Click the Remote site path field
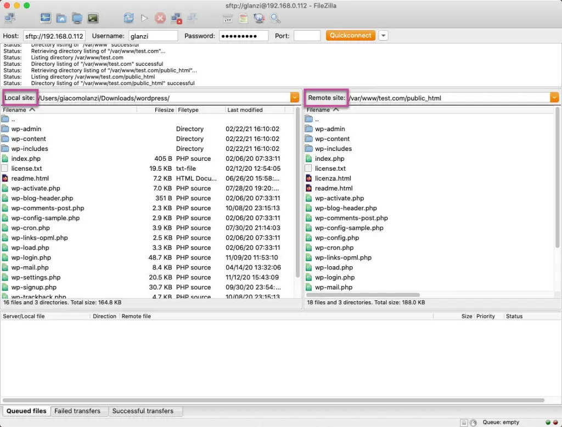562x427 pixels. point(449,98)
